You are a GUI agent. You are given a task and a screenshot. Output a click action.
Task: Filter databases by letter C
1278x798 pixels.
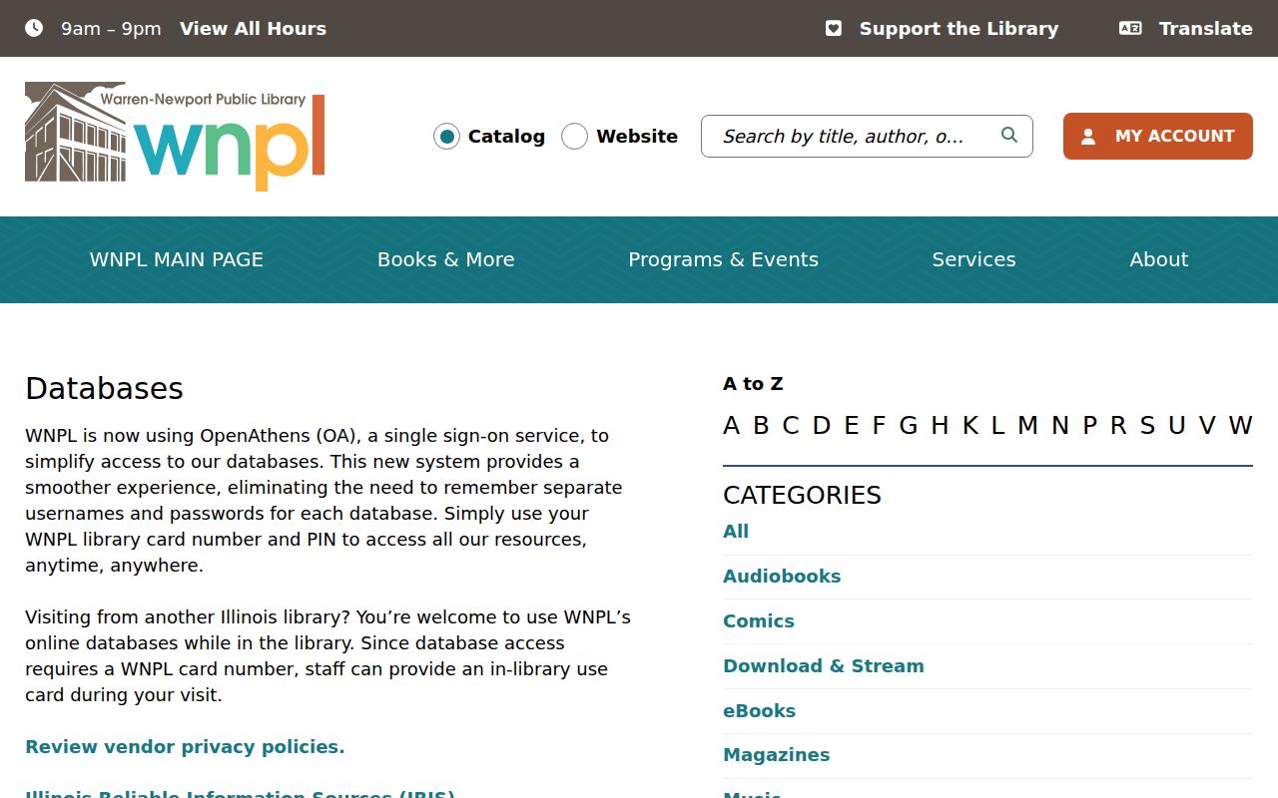tap(791, 426)
